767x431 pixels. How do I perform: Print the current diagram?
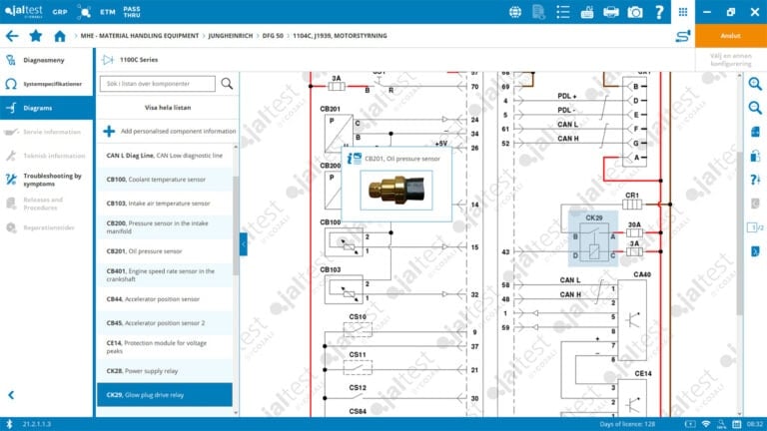coord(611,12)
